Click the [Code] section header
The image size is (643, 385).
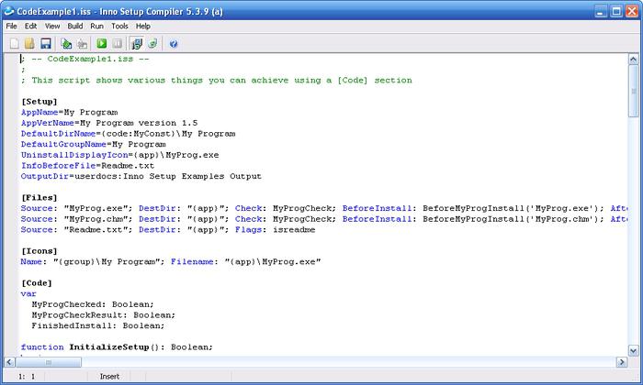(37, 283)
